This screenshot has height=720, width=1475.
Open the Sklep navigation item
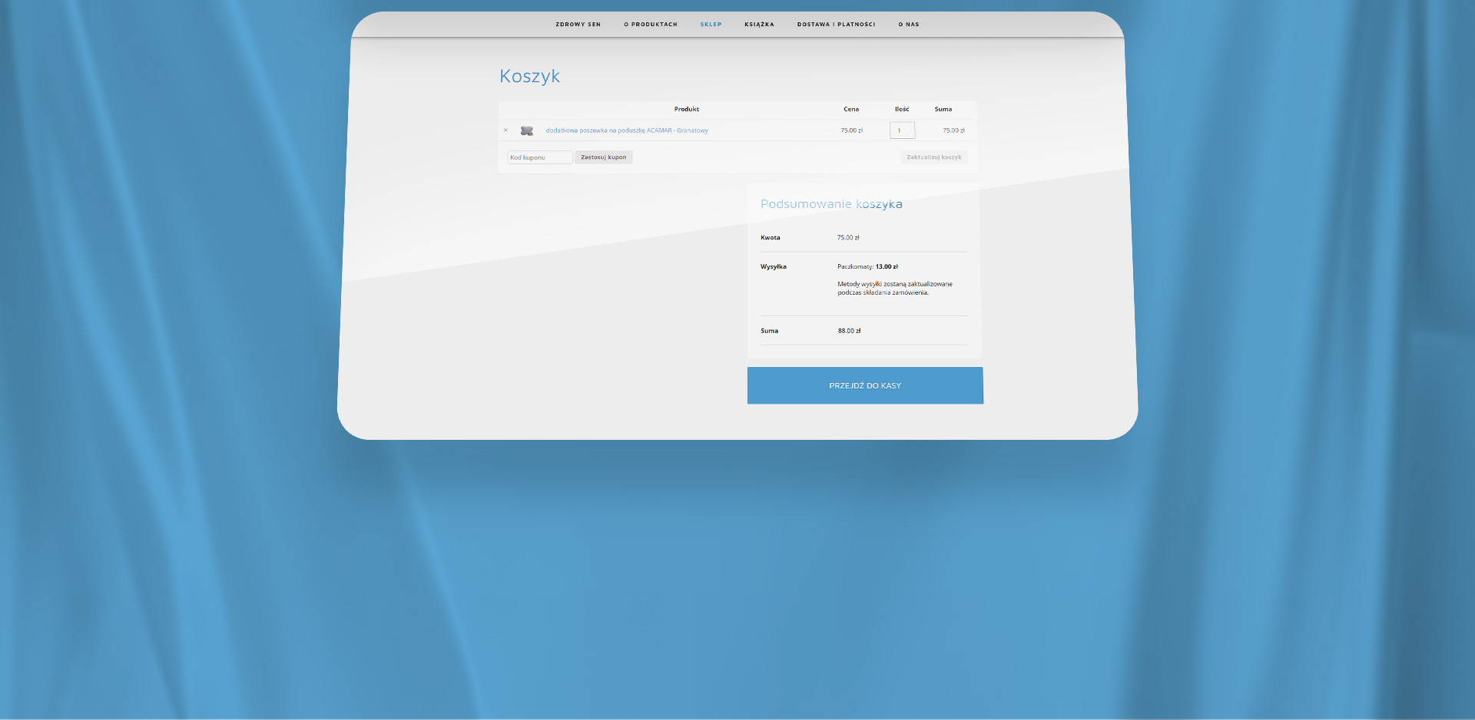click(711, 25)
